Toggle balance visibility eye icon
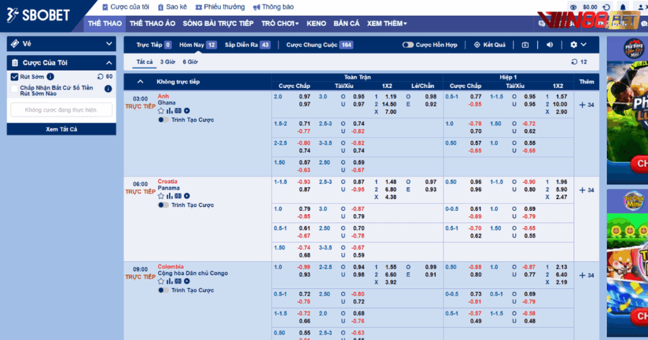This screenshot has width=648, height=340. coord(573,7)
